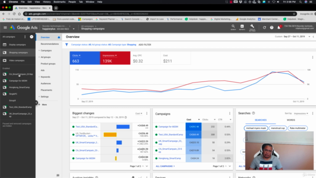This screenshot has height=178, width=316.
Task: Click the filter funnel icon
Action: 67,44
